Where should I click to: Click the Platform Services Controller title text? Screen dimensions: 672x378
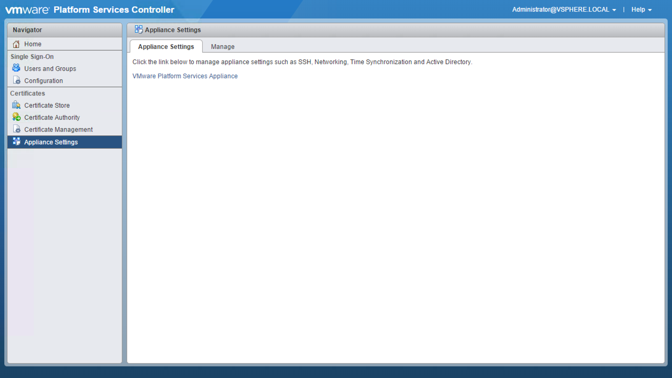pos(114,9)
